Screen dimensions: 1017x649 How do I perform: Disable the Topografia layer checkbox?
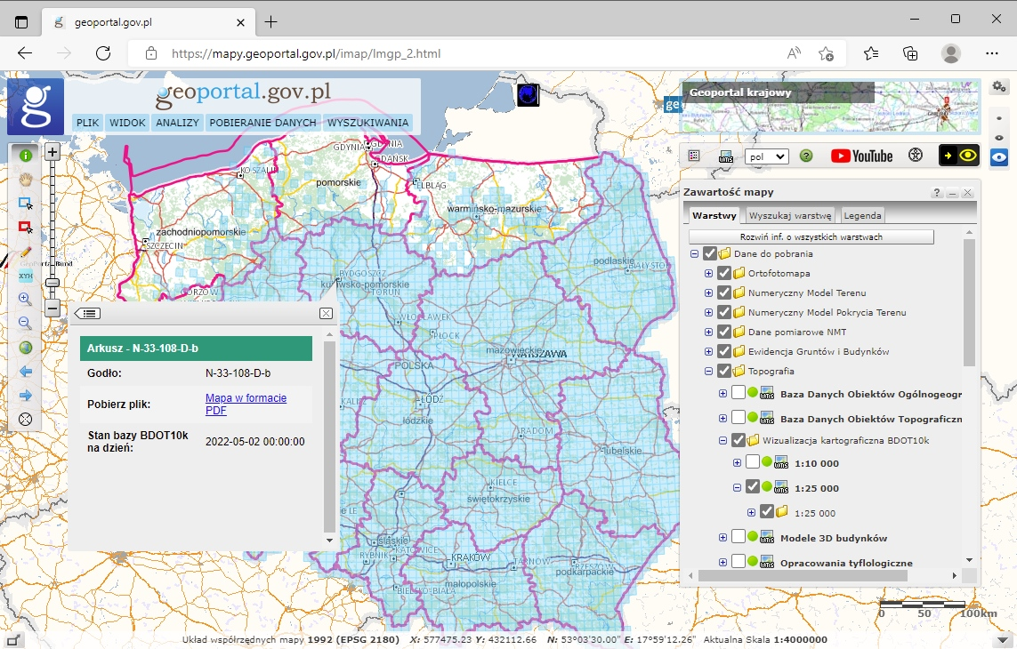tap(724, 371)
